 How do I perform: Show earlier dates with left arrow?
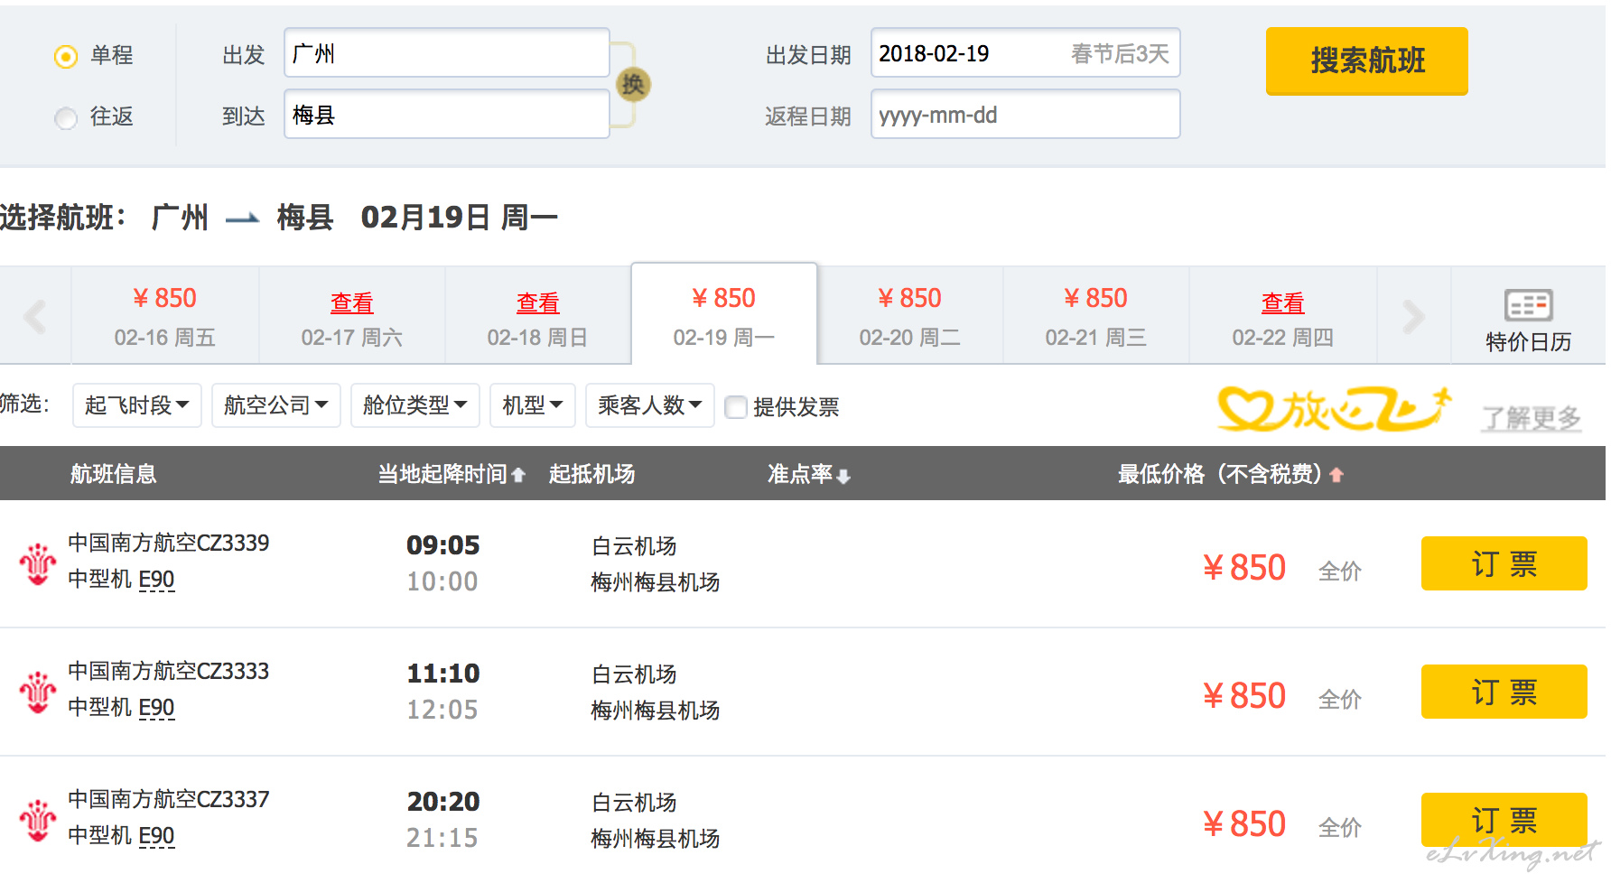(x=35, y=316)
